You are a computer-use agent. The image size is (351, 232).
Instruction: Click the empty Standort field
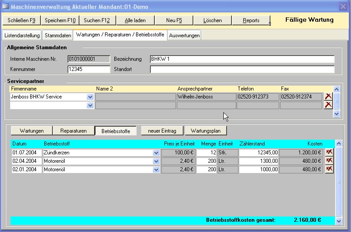[242, 69]
